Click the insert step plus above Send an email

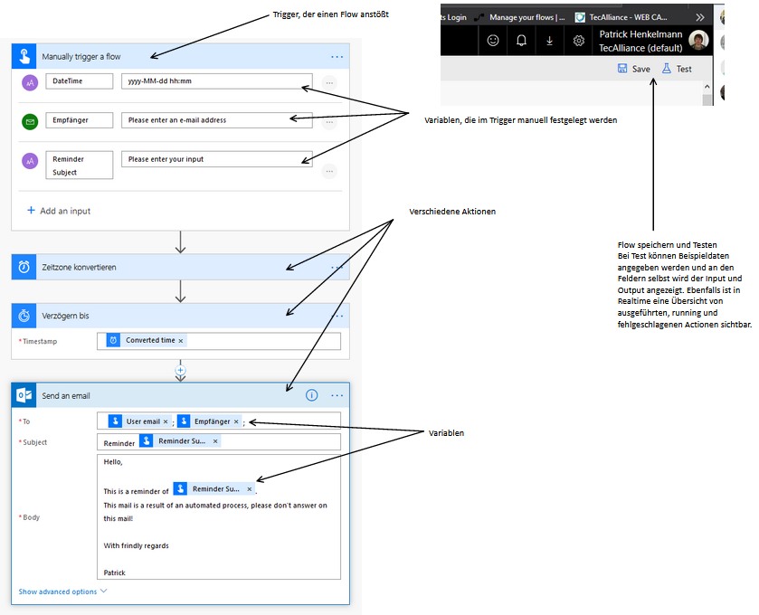pos(181,370)
